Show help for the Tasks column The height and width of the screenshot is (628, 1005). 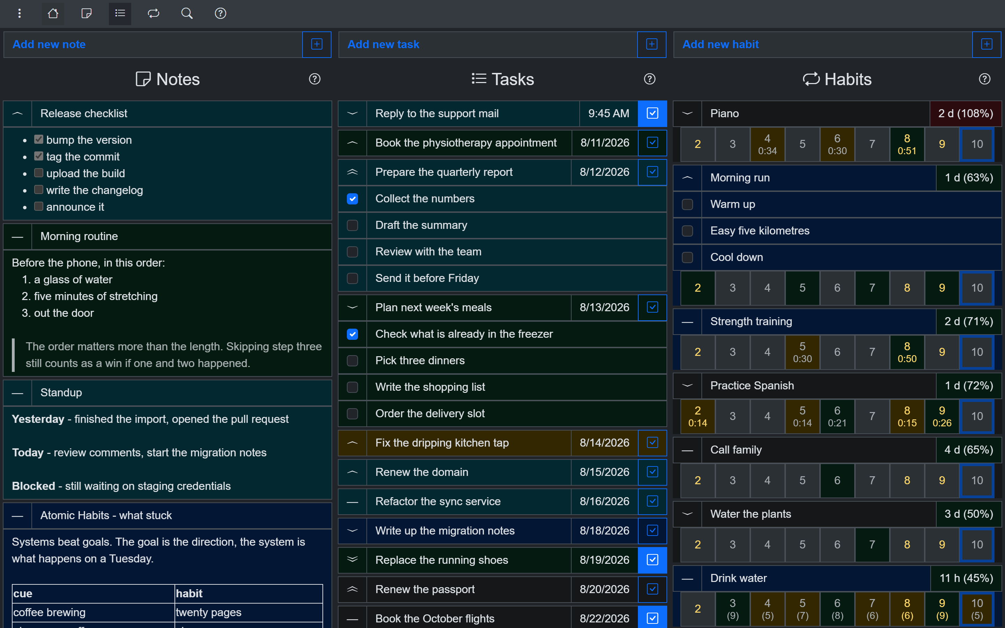tap(649, 79)
